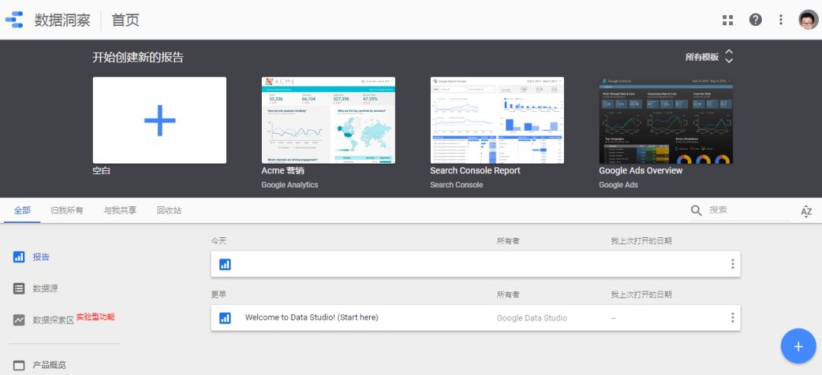
Task: Open the Google apps grid icon
Action: click(x=728, y=20)
